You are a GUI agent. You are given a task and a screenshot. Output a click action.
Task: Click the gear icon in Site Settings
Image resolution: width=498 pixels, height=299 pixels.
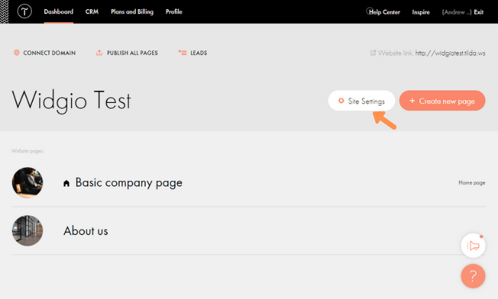tap(341, 101)
